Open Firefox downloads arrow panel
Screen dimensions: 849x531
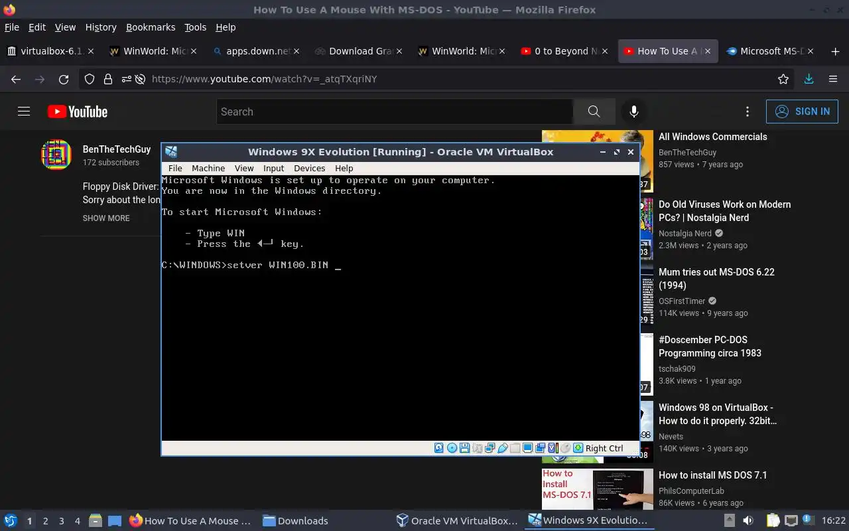click(x=809, y=79)
